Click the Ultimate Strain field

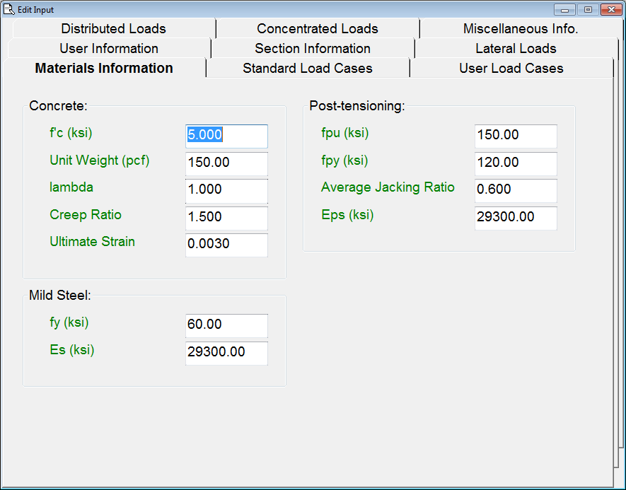click(x=226, y=245)
